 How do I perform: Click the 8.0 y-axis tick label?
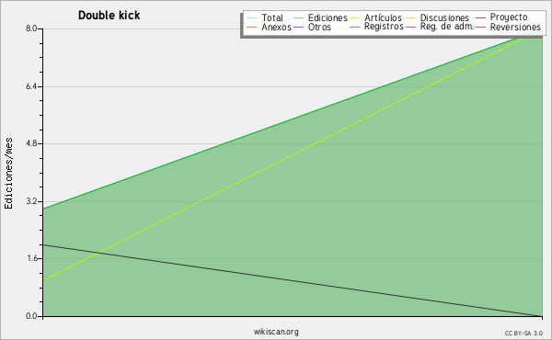(31, 28)
